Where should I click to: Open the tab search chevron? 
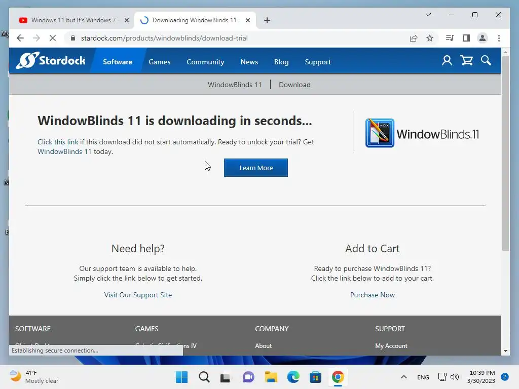click(x=428, y=15)
